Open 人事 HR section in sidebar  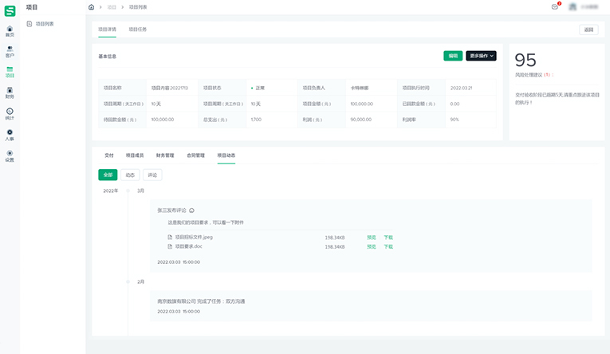pos(10,134)
